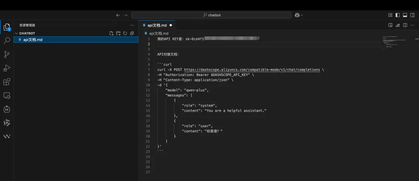Open explorer panel more actions (...)
This screenshot has width=419, height=181.
coord(132,25)
